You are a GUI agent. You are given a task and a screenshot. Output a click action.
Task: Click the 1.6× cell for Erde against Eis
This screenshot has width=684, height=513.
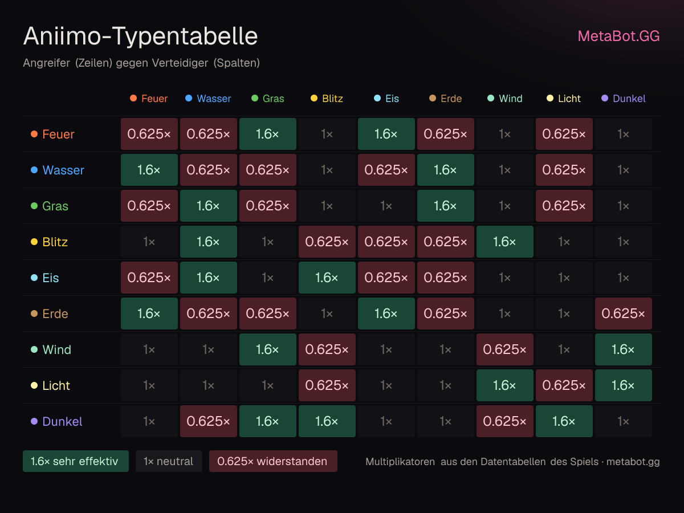[386, 313]
